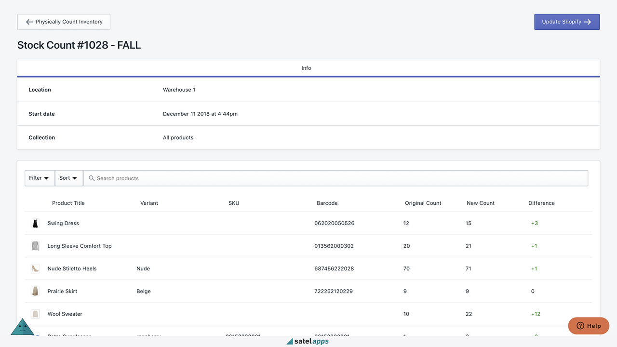Click the green +12 difference for Wool Sweater
This screenshot has height=347, width=617.
[x=535, y=313]
